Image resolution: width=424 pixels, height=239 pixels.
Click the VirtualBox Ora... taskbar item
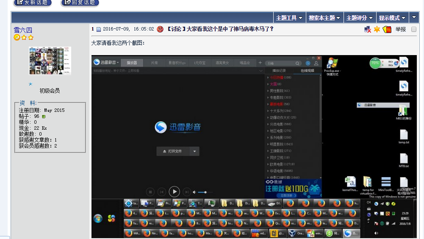pos(296,233)
